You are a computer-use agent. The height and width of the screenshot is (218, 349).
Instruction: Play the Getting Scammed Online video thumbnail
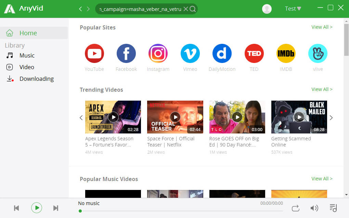click(299, 117)
